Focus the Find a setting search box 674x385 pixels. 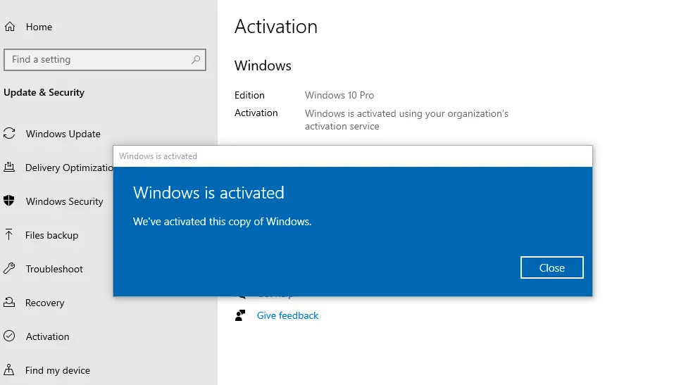click(105, 60)
